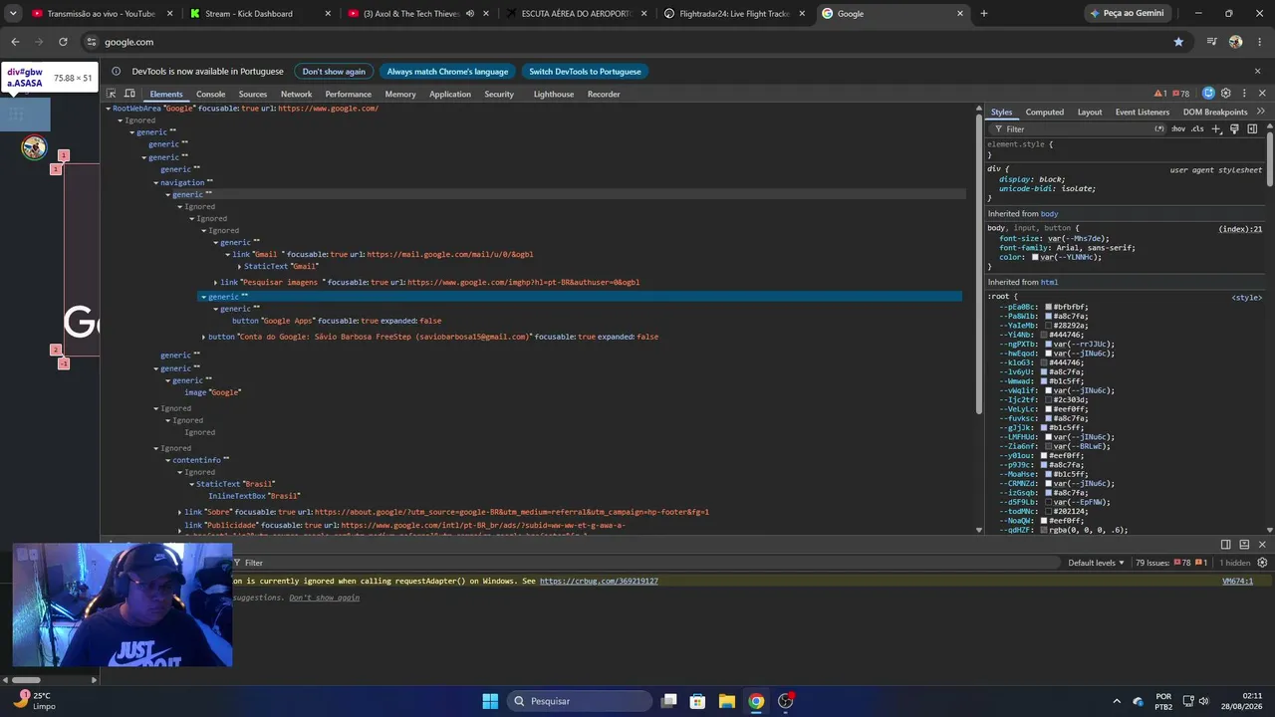
Task: Open Chrome profile avatar in toolbar
Action: [x=1236, y=42]
